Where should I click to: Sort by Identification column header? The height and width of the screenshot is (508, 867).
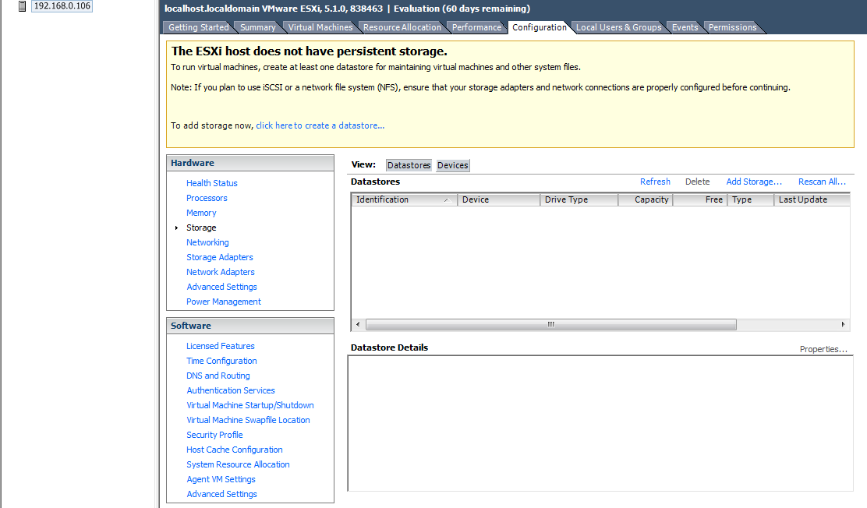pos(404,199)
